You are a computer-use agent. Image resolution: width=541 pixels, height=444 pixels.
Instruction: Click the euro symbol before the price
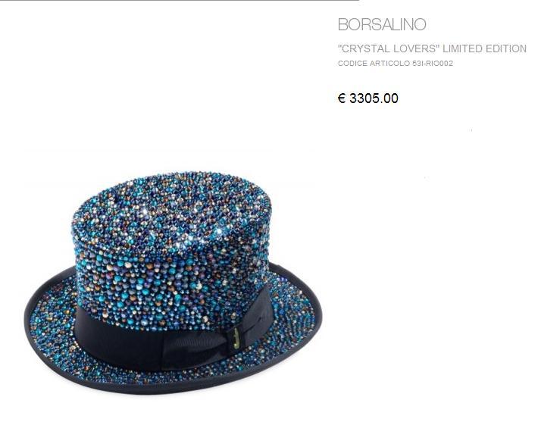[342, 98]
